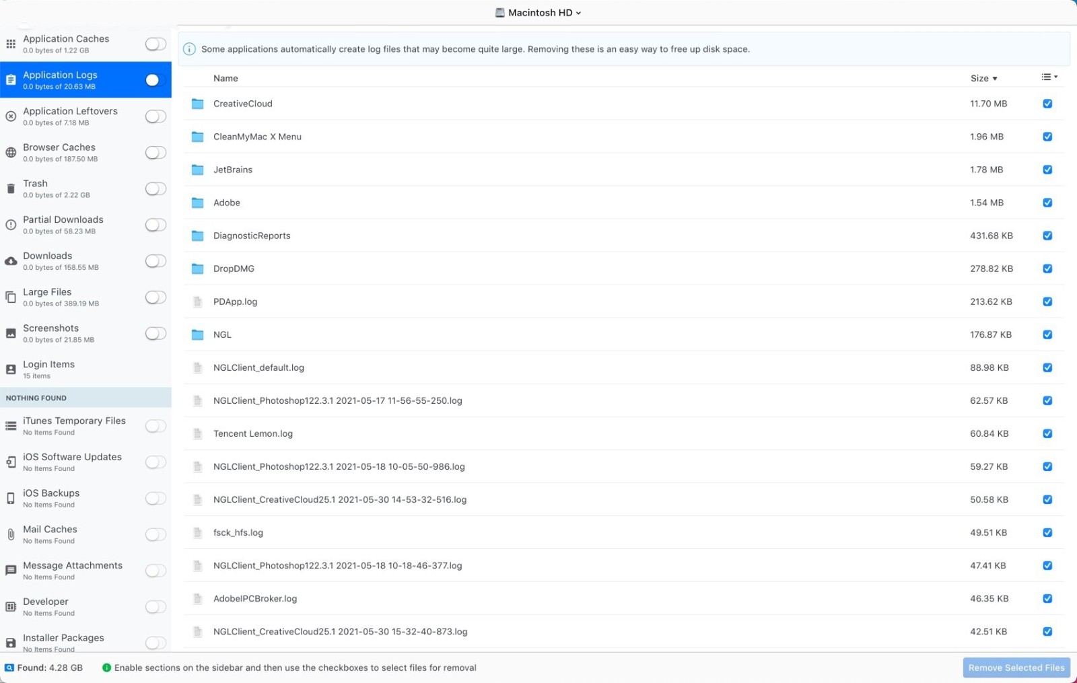Viewport: 1077px width, 683px height.
Task: Uncheck the Adobe folder checkbox
Action: point(1047,203)
